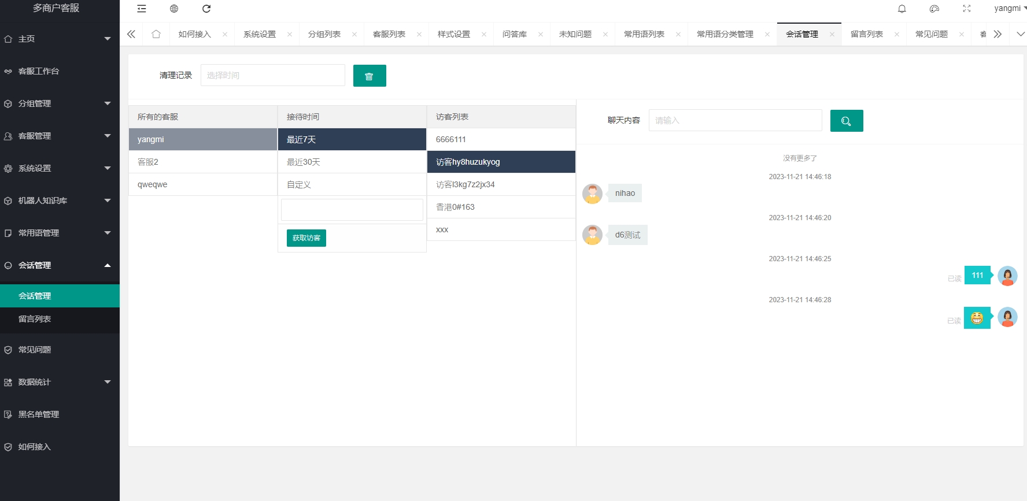Screen dimensions: 1027x501
Task: Collapse the sidebar with the menu toggle icon
Action: pyautogui.click(x=142, y=9)
